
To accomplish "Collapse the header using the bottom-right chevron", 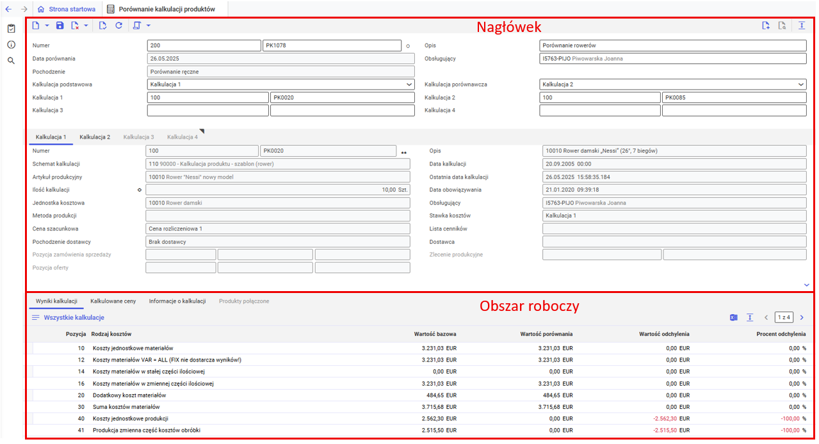I will pos(806,285).
